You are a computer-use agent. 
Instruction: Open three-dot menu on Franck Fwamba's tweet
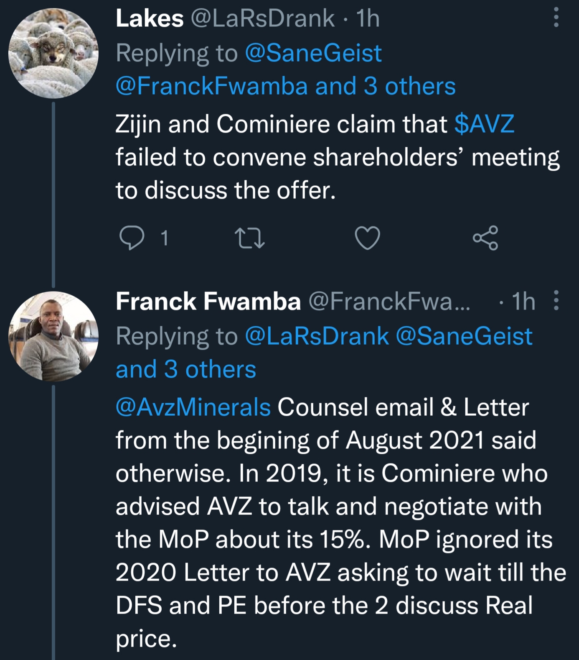556,301
